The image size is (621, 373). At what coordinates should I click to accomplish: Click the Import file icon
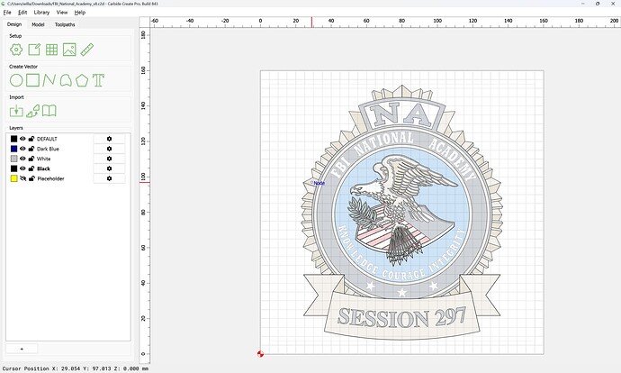16,111
